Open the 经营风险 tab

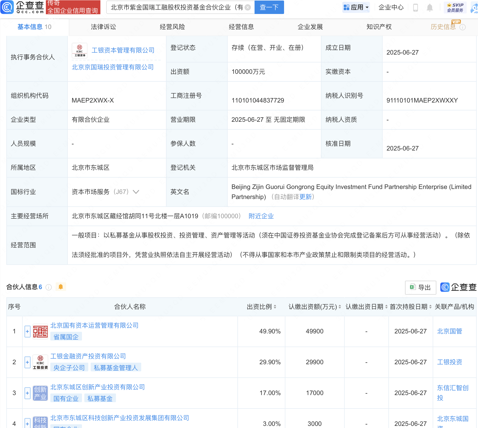coord(172,27)
